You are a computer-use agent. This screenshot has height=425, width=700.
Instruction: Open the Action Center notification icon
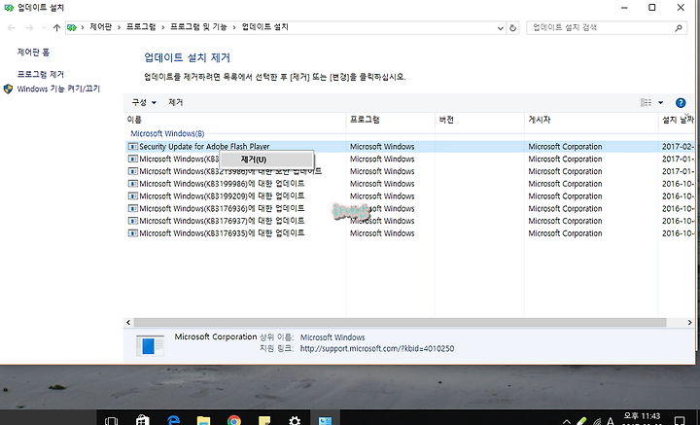[x=680, y=420]
